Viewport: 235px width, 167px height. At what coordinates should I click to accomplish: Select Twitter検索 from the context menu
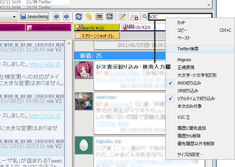click(x=188, y=49)
